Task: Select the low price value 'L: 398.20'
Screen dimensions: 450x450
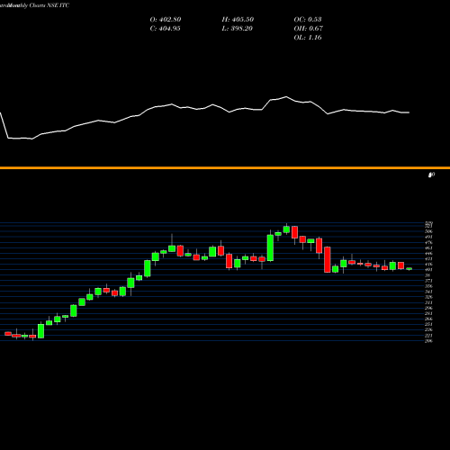Action: (237, 28)
